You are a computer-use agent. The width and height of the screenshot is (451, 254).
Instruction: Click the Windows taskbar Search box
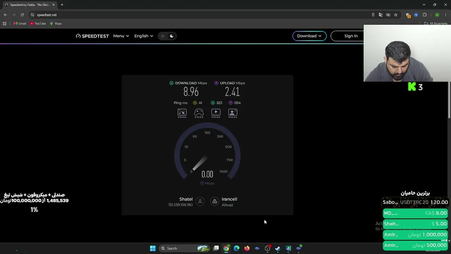184,248
